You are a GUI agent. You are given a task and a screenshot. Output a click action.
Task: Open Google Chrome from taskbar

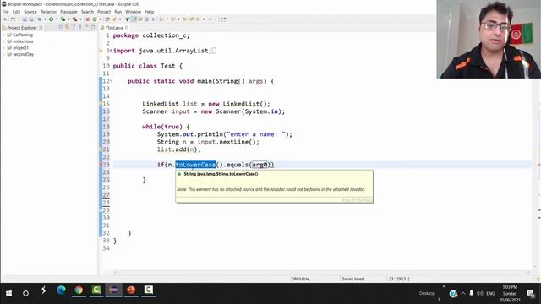point(79,290)
